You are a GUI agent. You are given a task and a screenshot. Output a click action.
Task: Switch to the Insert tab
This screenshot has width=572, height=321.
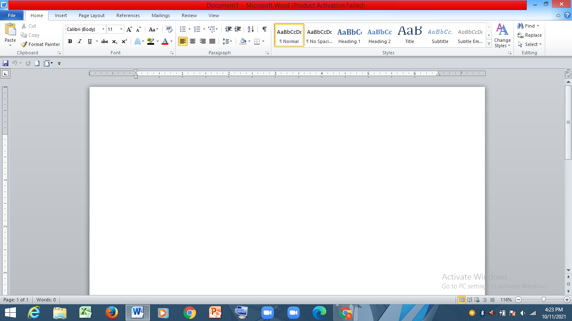tap(61, 15)
